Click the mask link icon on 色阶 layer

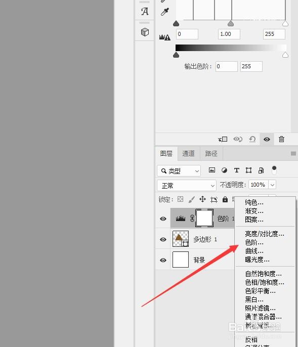tap(192, 219)
